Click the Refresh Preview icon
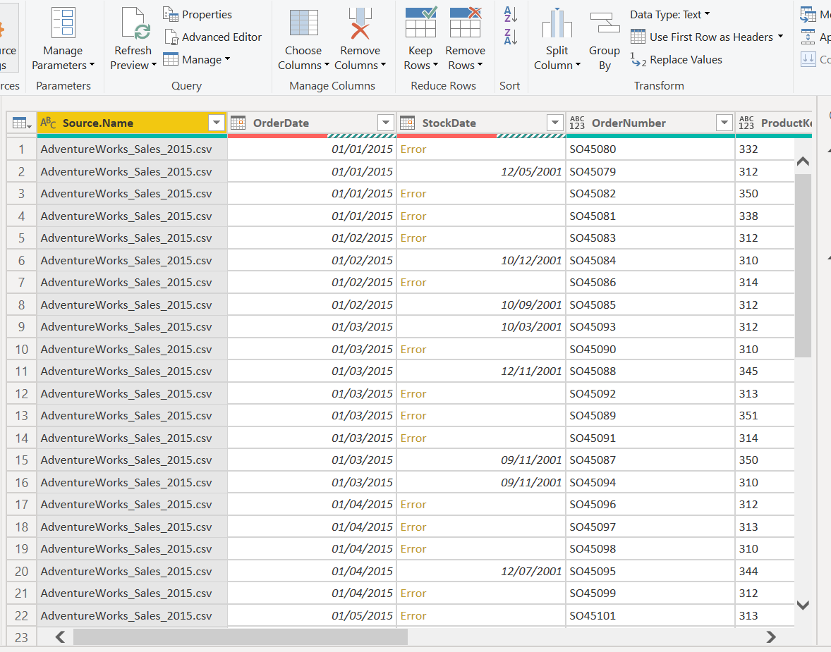The width and height of the screenshot is (831, 652). point(135,23)
